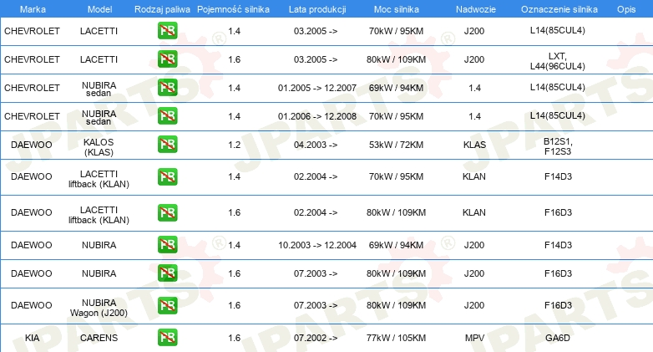Click DAEWOO in the KALOS row
Viewport: 653px width, 352px height.
coord(32,145)
